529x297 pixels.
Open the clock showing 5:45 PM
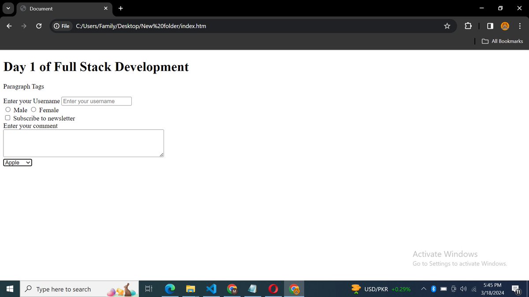(492, 289)
